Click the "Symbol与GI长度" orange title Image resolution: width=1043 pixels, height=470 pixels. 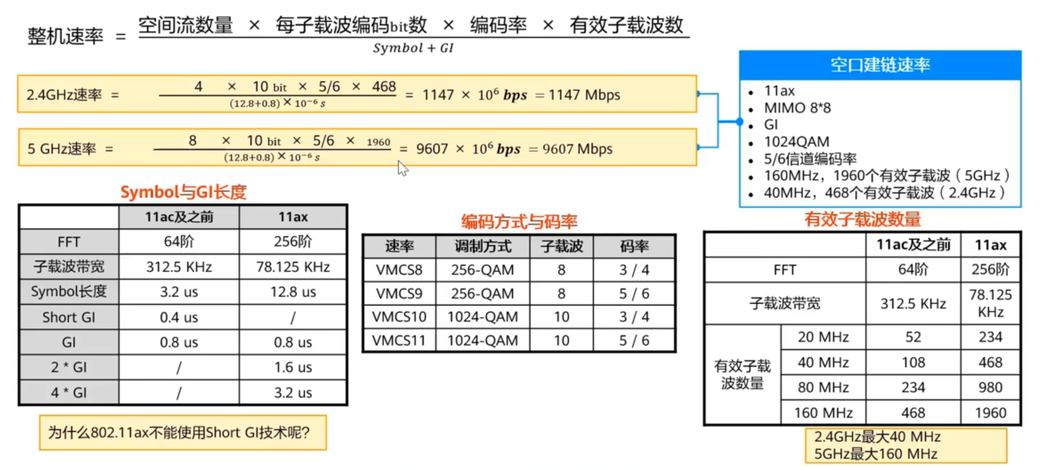(183, 192)
